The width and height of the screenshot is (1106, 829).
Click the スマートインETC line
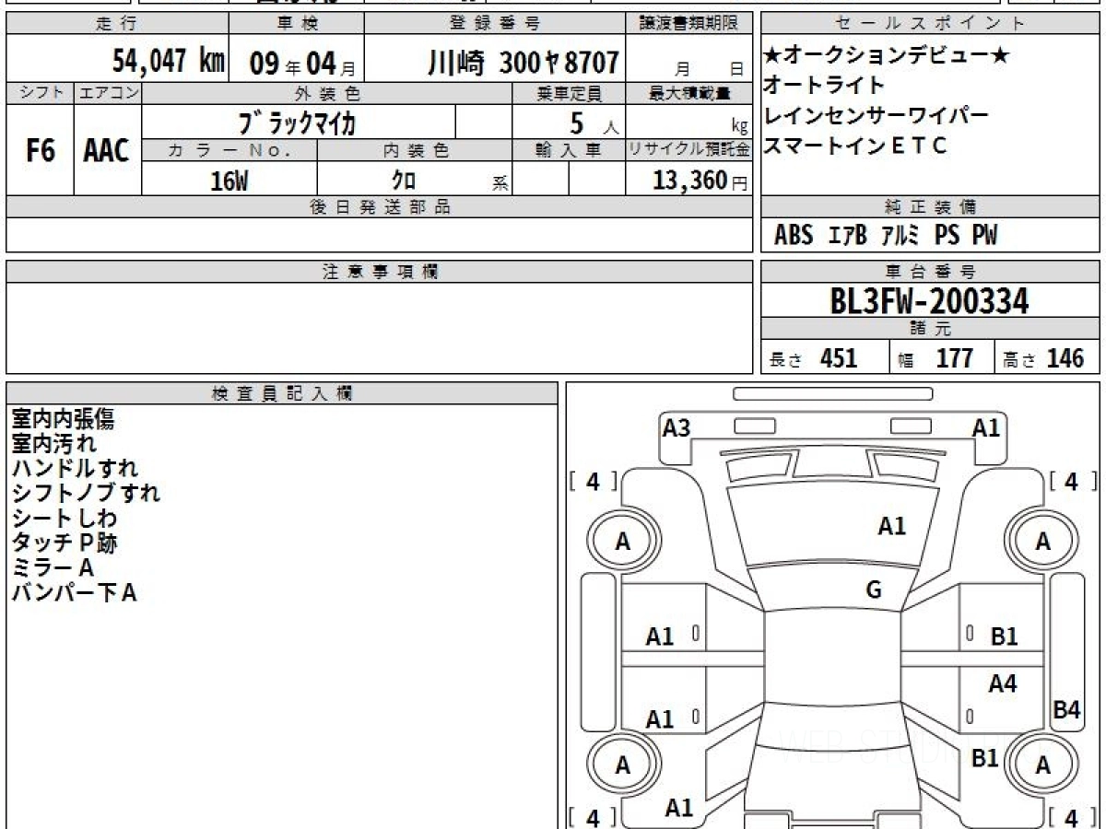[856, 146]
